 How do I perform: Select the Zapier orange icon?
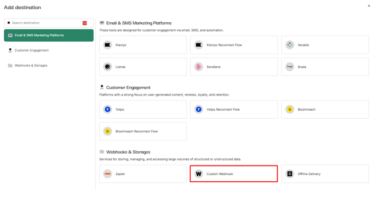(107, 174)
